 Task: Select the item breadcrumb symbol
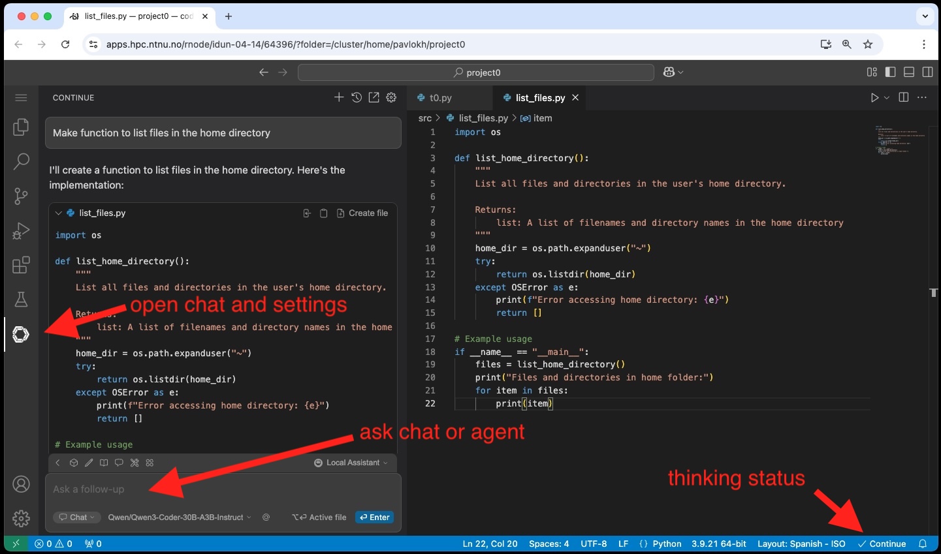(542, 118)
